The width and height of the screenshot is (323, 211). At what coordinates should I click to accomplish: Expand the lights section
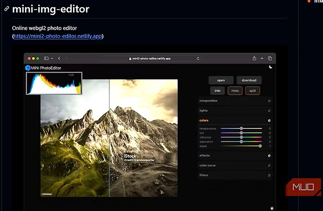pyautogui.click(x=235, y=110)
